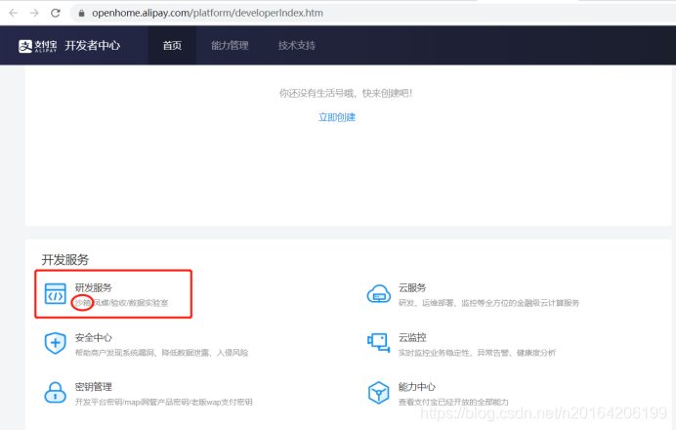Click the 开发服务 section heading
Image resolution: width=676 pixels, height=431 pixels.
pos(65,260)
